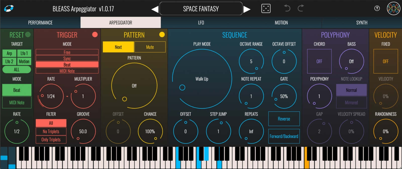Image resolution: width=402 pixels, height=169 pixels.
Task: Click the OCTAVE OFFSET knob
Action: pos(284,61)
